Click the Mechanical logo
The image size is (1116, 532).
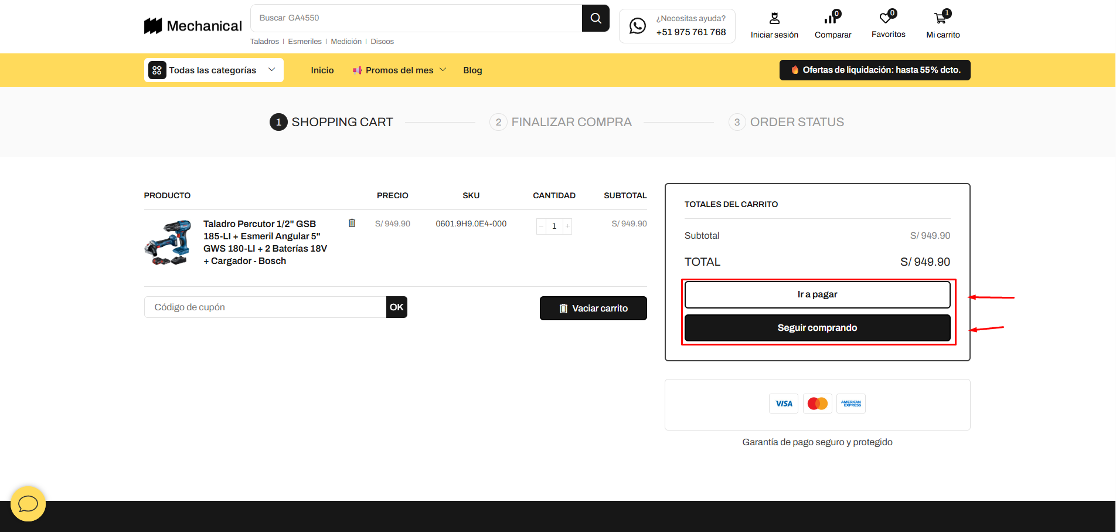[193, 26]
